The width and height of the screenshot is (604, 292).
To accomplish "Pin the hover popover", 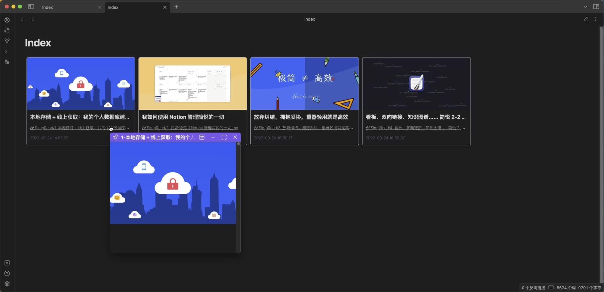I will [115, 137].
